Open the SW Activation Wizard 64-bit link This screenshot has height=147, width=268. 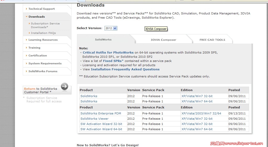click(x=101, y=129)
